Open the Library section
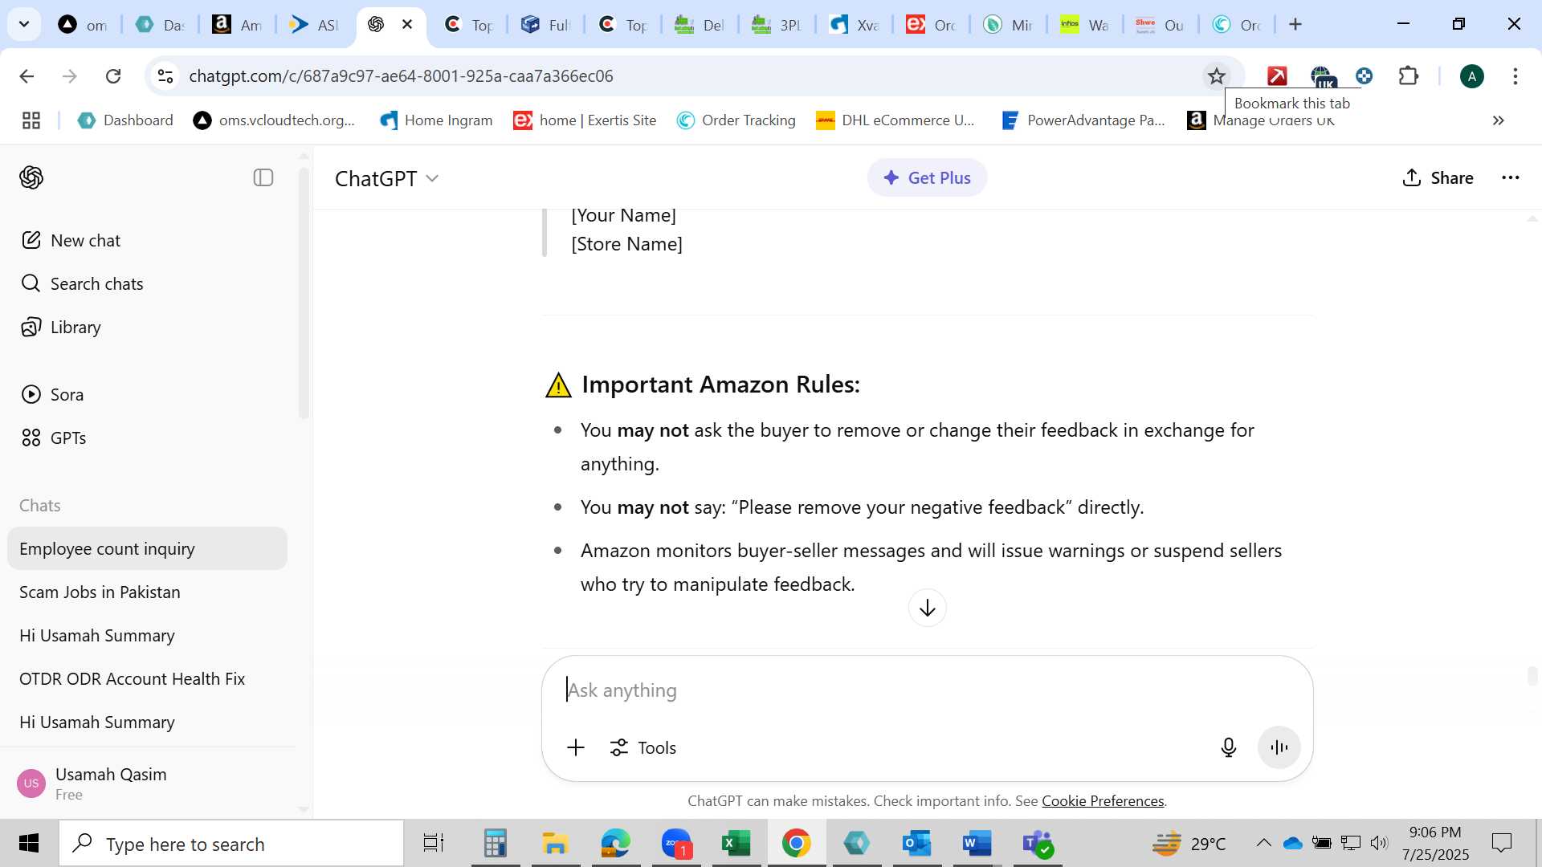Viewport: 1542px width, 867px height. 61,327
